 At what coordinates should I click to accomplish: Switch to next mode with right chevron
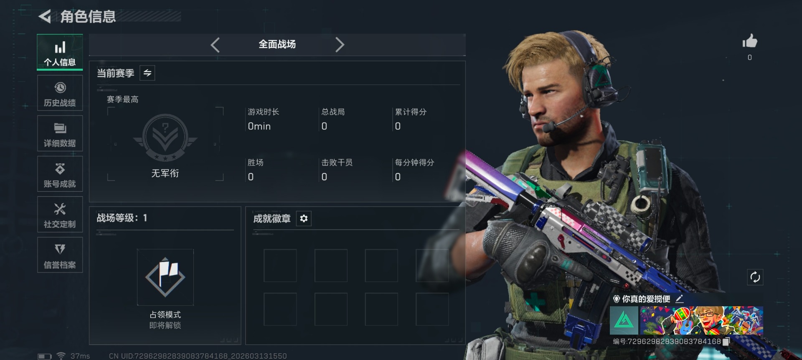(x=340, y=45)
